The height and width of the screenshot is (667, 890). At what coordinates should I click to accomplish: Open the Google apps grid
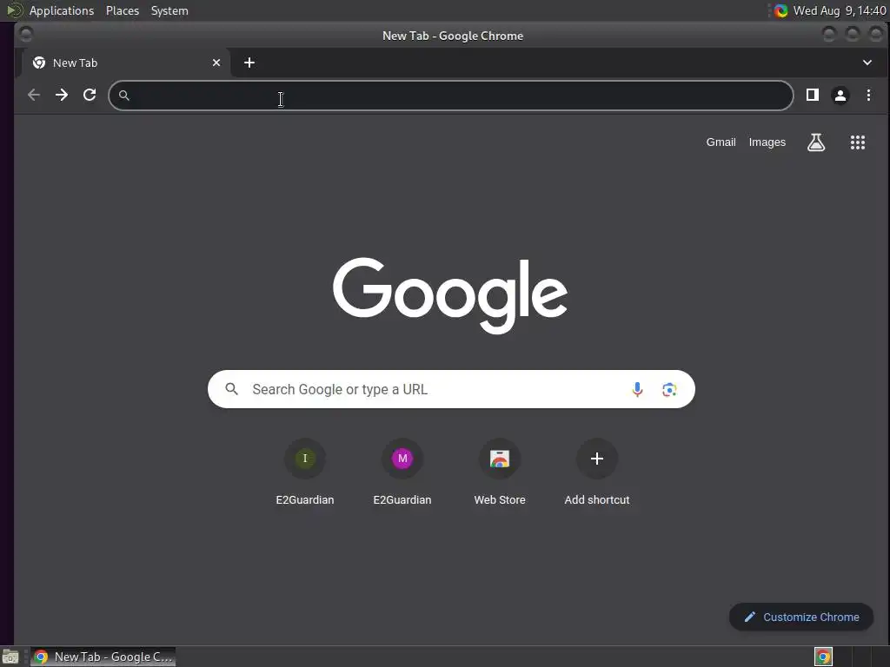pyautogui.click(x=858, y=142)
